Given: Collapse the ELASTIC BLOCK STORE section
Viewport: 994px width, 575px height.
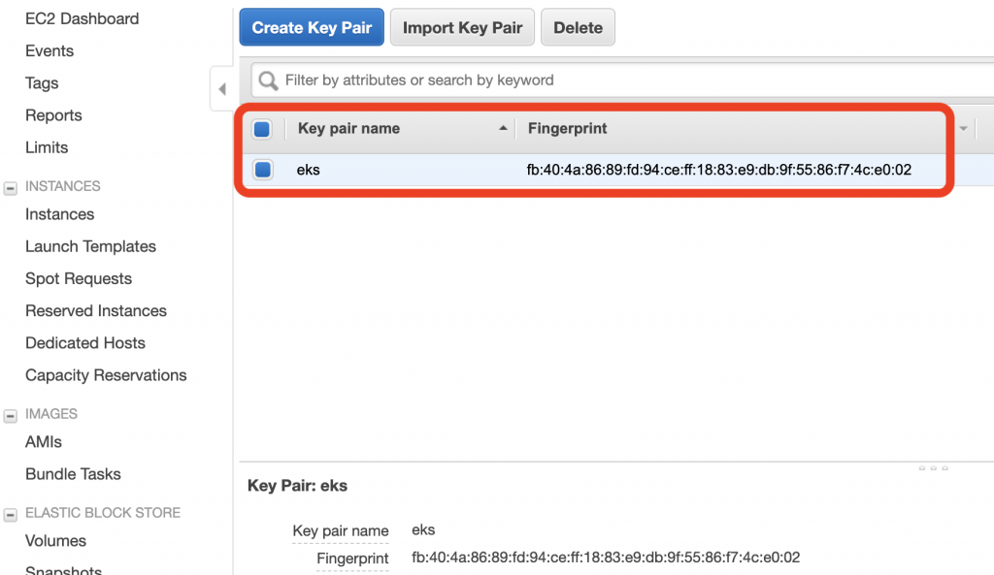Looking at the screenshot, I should click(10, 514).
